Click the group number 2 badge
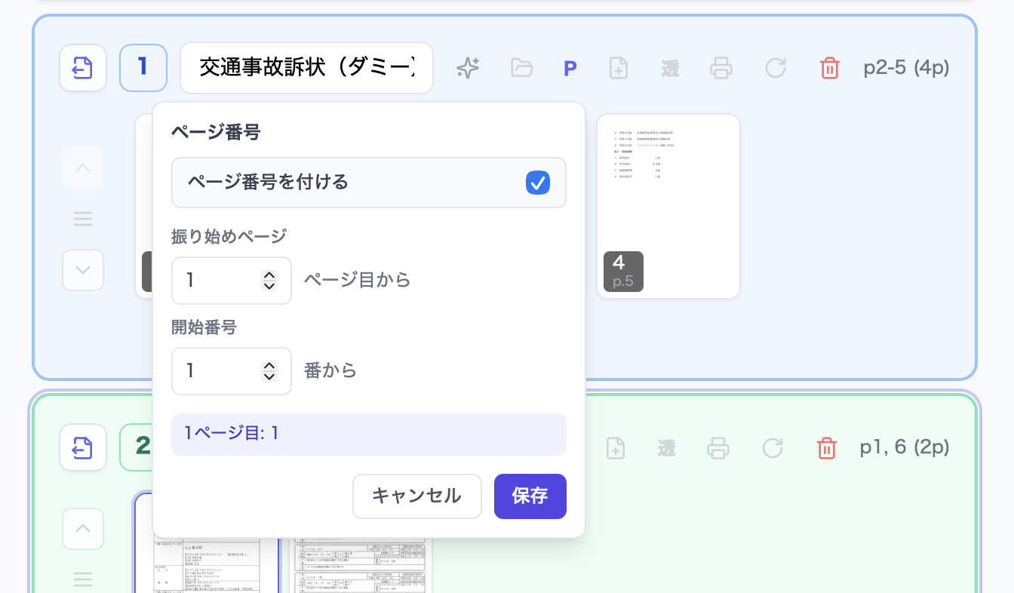 point(137,447)
